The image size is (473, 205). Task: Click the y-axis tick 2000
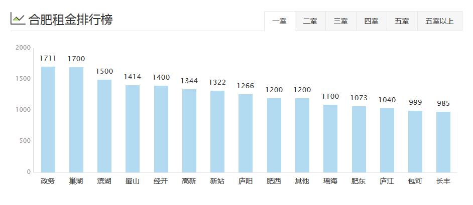23,48
